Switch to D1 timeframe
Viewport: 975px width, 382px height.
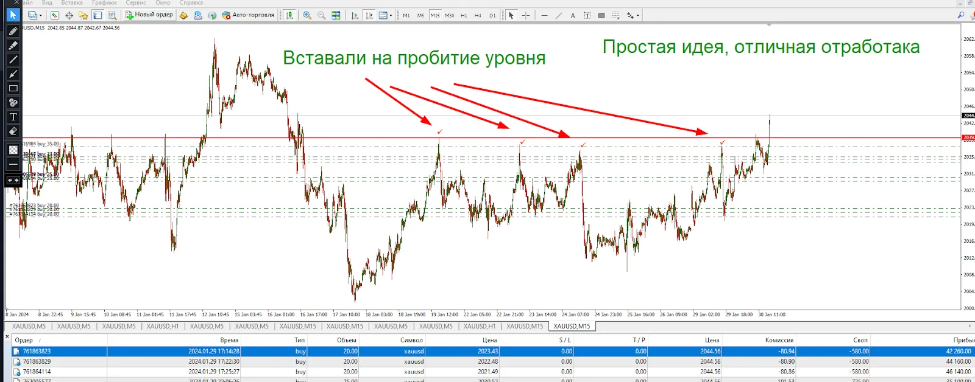[492, 15]
